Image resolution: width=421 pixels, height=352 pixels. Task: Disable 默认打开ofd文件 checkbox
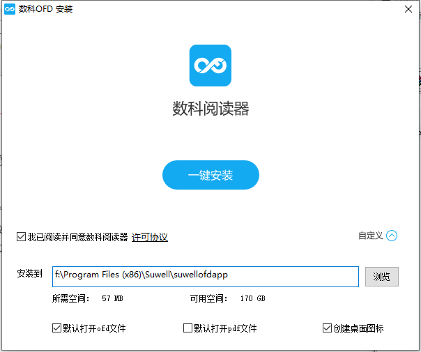point(56,328)
